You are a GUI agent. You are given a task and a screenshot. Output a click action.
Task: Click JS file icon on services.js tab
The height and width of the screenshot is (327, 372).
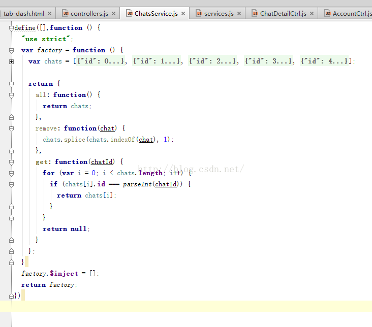click(x=199, y=13)
